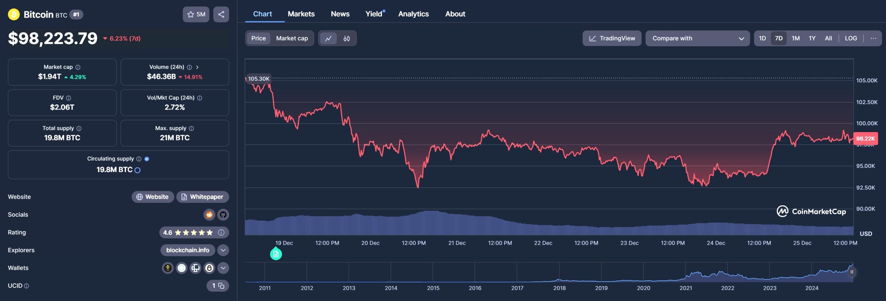Open Bitcoin Whitepaper
Image resolution: width=886 pixels, height=301 pixels.
pyautogui.click(x=202, y=197)
